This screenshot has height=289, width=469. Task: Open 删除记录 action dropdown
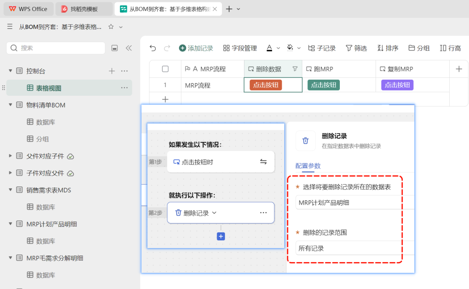pyautogui.click(x=214, y=213)
